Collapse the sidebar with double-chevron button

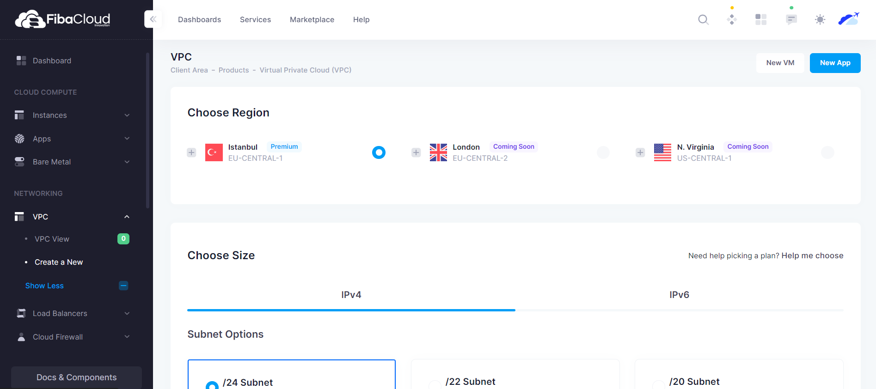pos(153,19)
